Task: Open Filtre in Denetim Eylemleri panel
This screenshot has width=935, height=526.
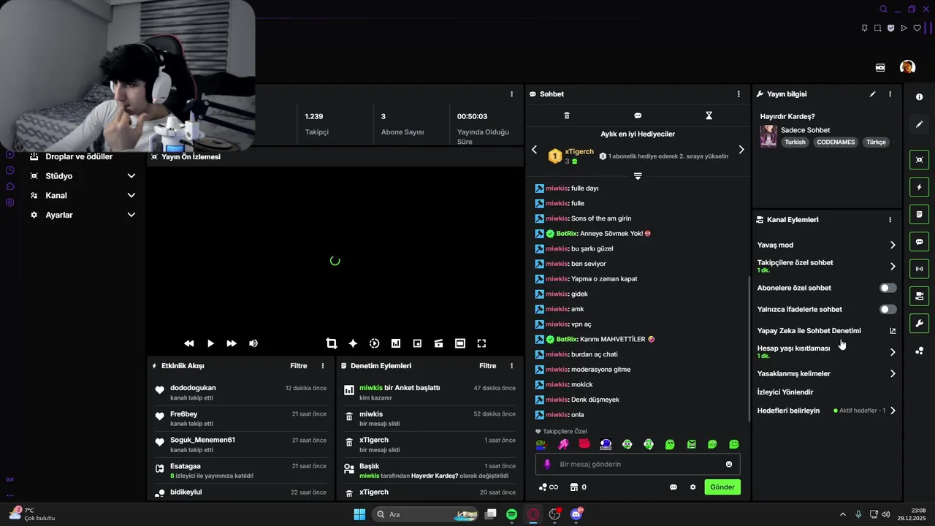Action: 487,366
